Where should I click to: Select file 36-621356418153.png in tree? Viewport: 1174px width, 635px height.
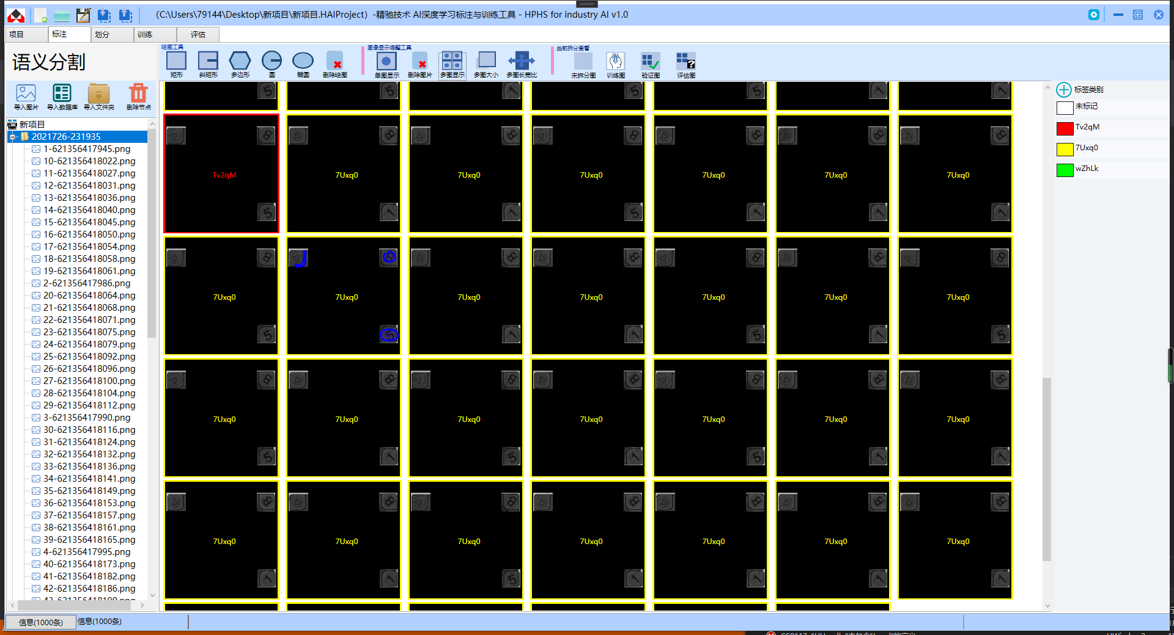coord(89,503)
